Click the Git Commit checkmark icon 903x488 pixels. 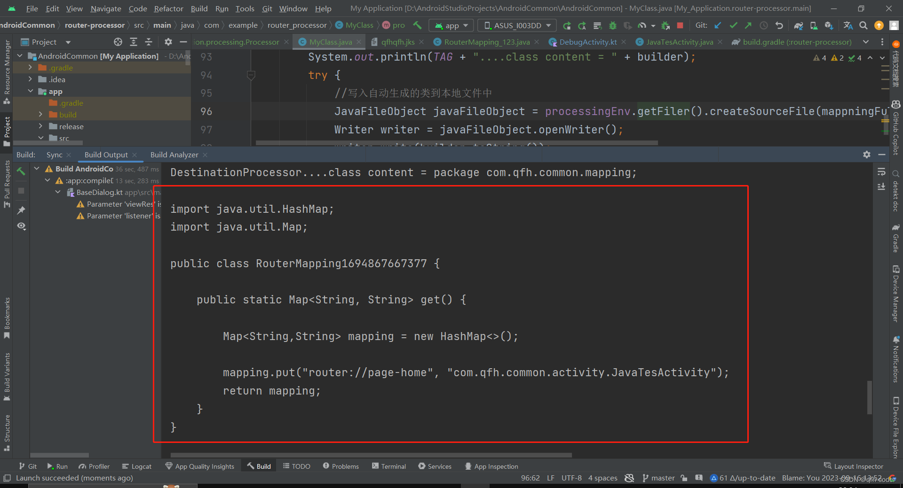coord(733,25)
